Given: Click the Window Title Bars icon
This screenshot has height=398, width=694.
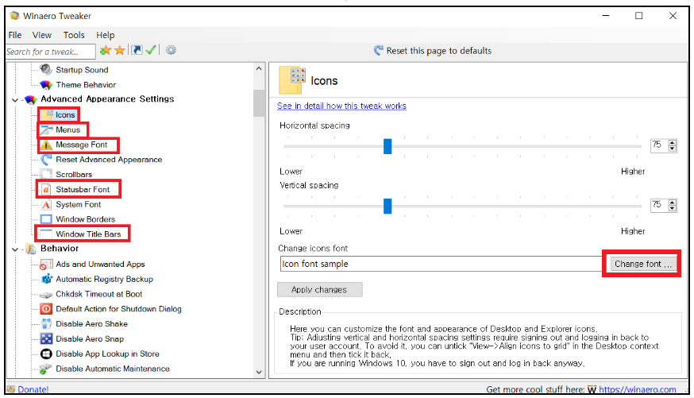Looking at the screenshot, I should click(46, 234).
